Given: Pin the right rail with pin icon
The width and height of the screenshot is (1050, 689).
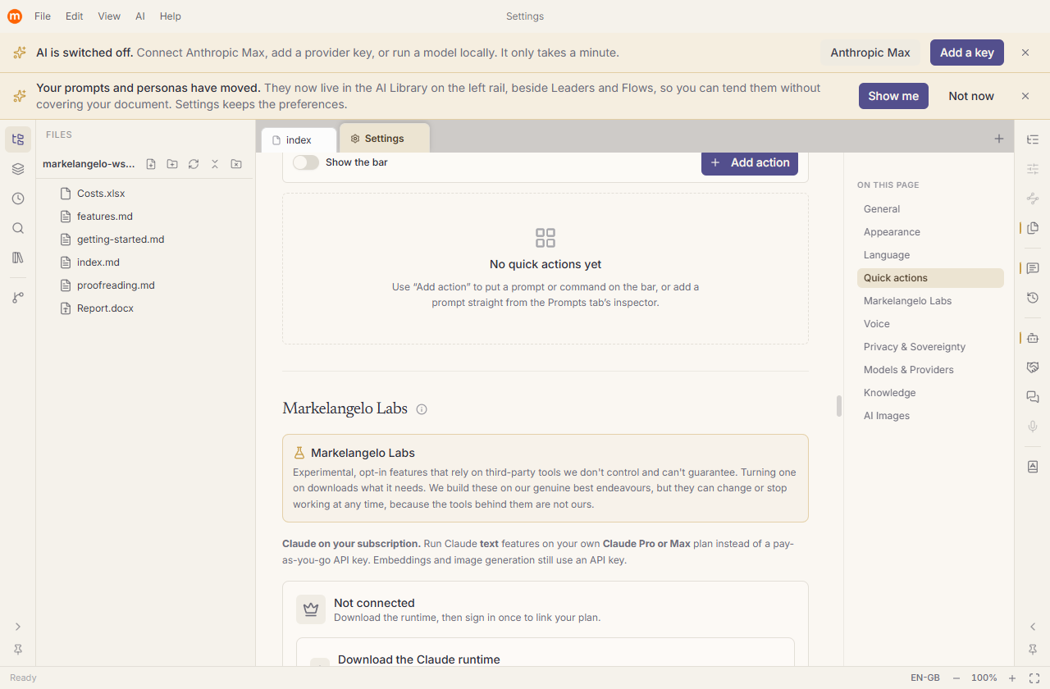Looking at the screenshot, I should click(1033, 650).
